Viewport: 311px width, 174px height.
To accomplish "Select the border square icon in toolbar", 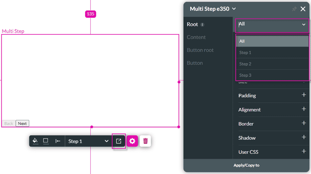I will click(46, 141).
